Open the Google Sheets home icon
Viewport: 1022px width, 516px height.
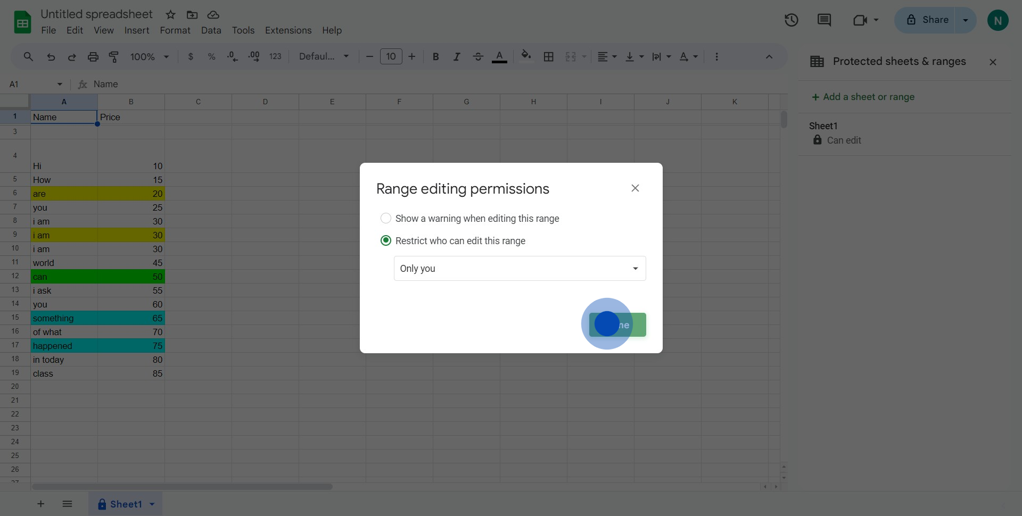[22, 22]
